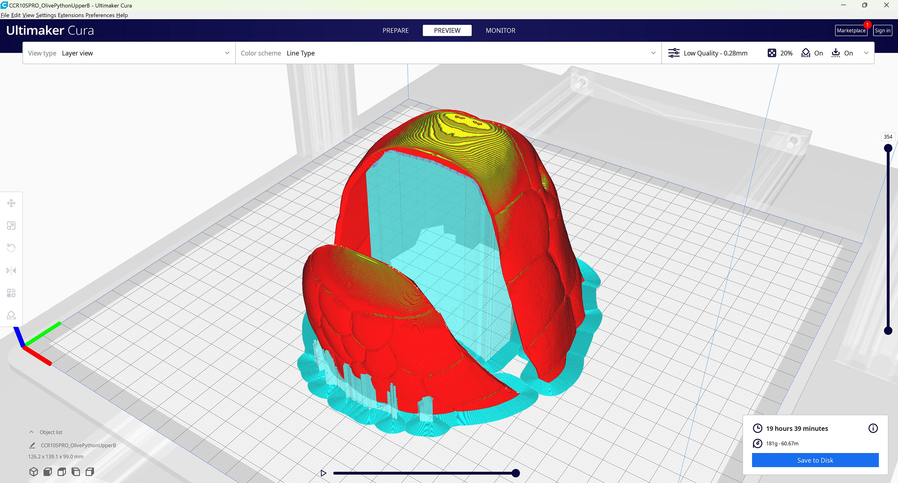Screen dimensions: 898x483
Task: Switch camera to front view icon
Action: point(48,472)
